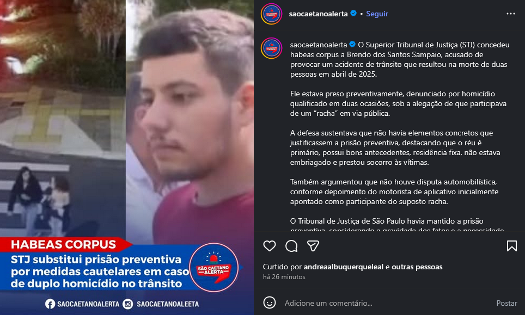This screenshot has height=315, width=525.
Task: Follow the account via Seguir
Action: (377, 14)
